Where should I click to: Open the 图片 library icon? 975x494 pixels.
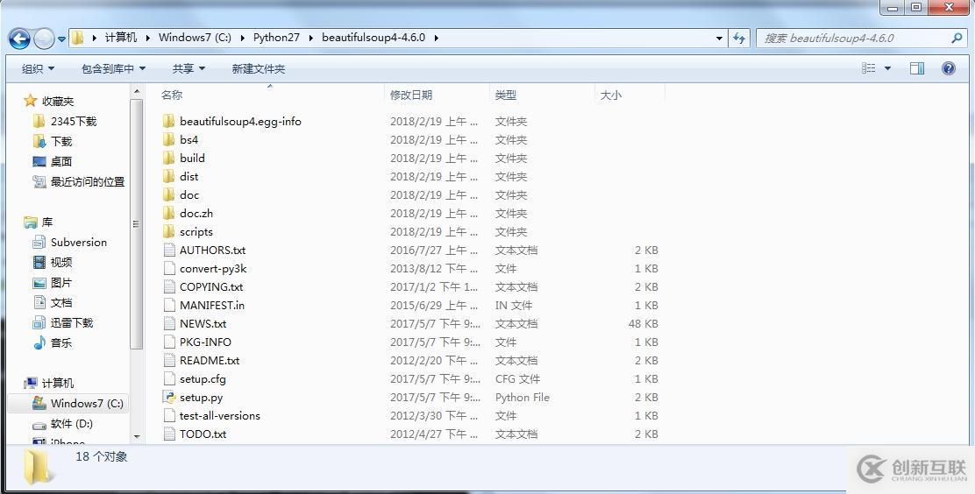coord(39,283)
